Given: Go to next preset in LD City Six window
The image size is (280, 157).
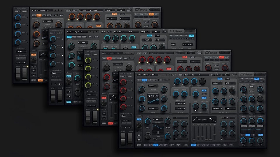Looking at the screenshot, I should coord(97,32).
